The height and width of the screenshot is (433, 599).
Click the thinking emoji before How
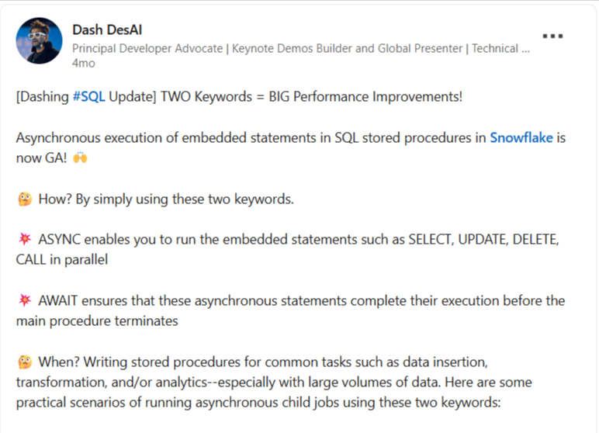pos(25,199)
